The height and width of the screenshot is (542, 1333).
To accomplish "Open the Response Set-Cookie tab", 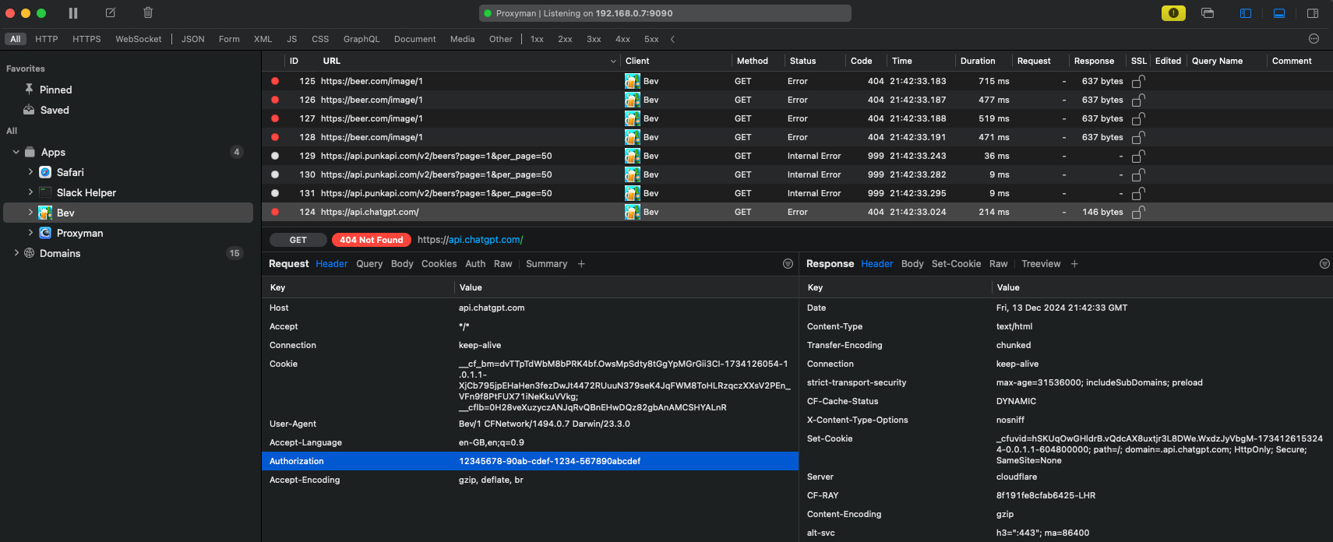I will pyautogui.click(x=957, y=264).
